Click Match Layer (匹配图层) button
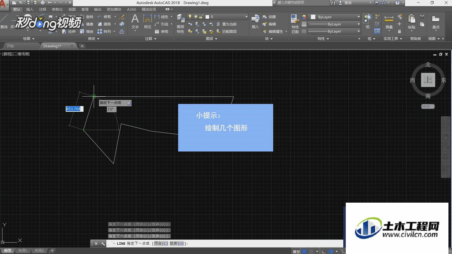 [x=226, y=31]
